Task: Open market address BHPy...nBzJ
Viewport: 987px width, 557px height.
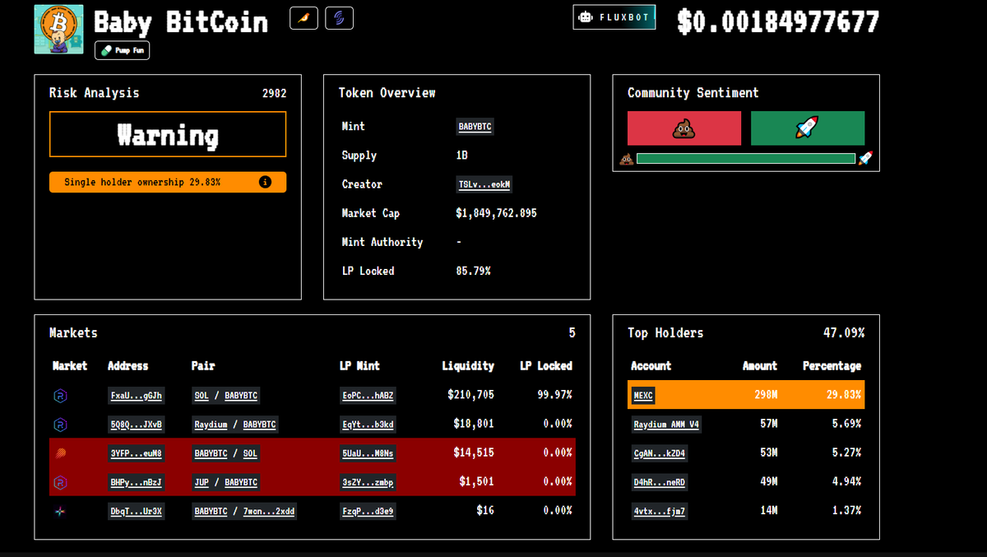Action: pos(137,482)
